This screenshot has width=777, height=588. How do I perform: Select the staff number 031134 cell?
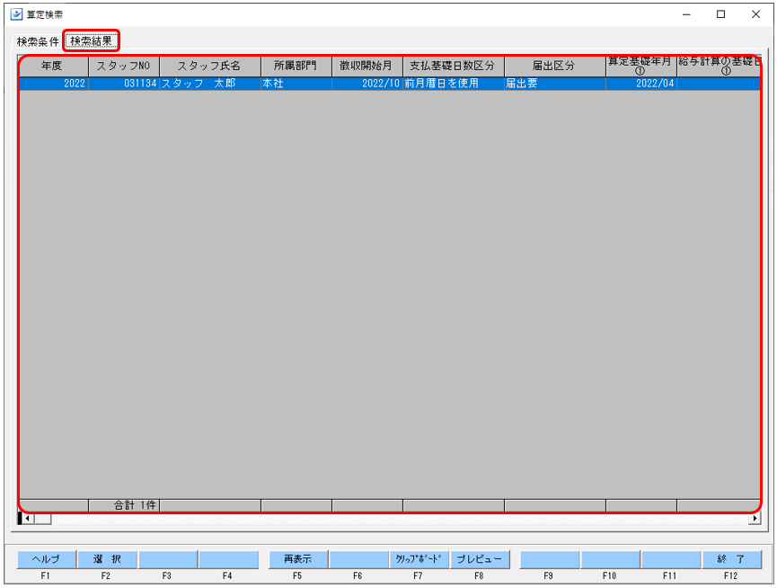point(124,84)
